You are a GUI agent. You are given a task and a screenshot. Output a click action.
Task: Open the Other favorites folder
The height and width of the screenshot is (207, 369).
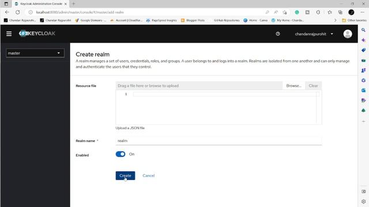pyautogui.click(x=354, y=21)
